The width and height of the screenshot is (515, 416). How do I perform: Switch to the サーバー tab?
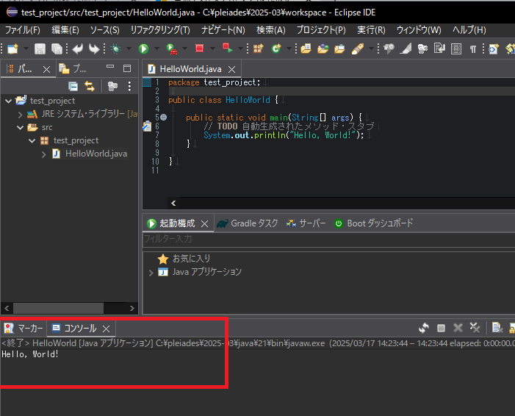[x=306, y=223]
